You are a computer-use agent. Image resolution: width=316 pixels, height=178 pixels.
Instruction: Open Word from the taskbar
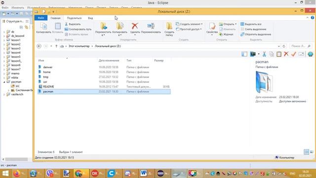[x=146, y=174]
